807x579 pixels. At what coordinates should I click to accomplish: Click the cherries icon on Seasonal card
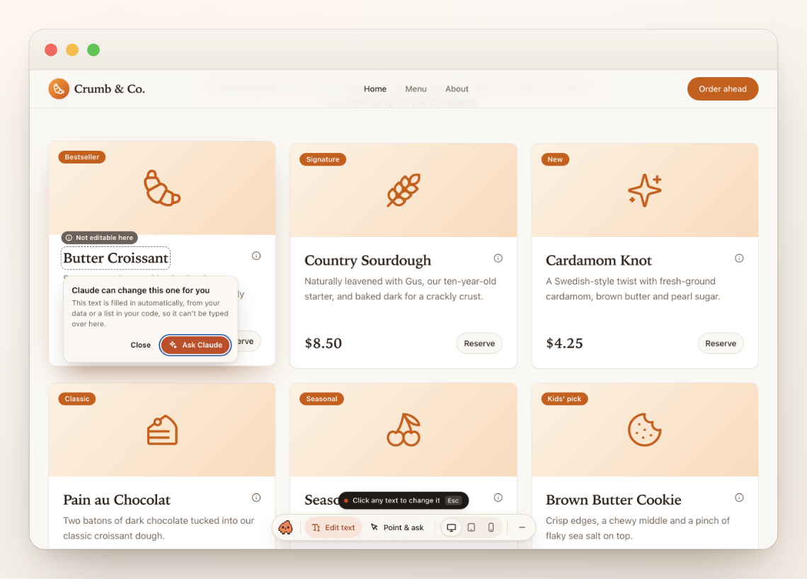[403, 430]
